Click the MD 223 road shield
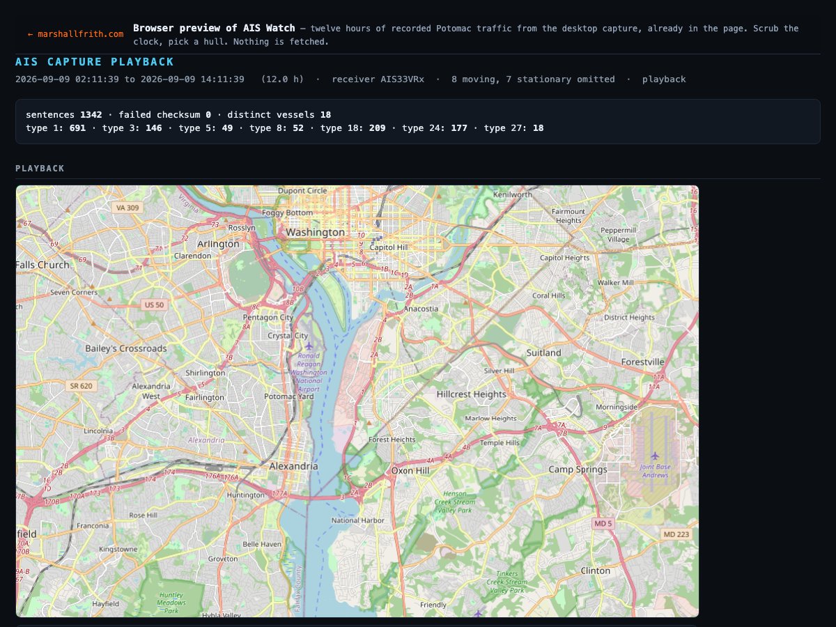The height and width of the screenshot is (627, 836). (676, 534)
